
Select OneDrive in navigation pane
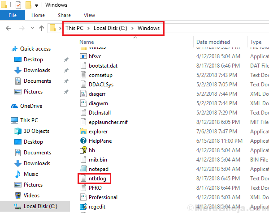pyautogui.click(x=31, y=106)
